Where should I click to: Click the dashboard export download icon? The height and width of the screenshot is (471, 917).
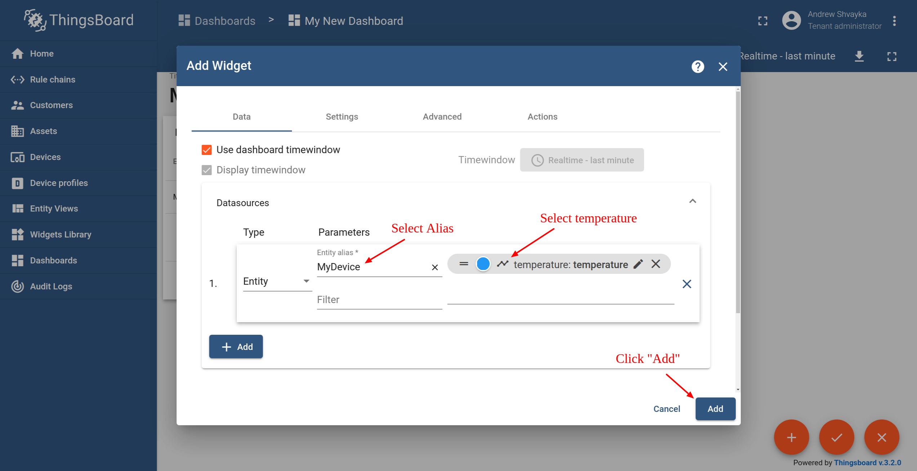click(859, 56)
